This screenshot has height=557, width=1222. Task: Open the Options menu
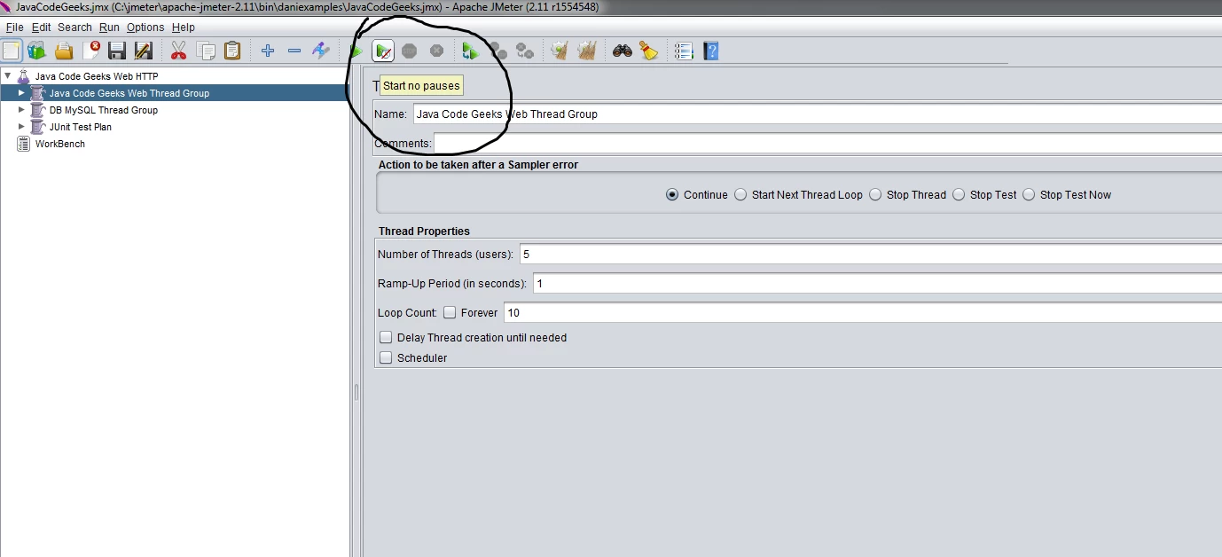coord(145,27)
